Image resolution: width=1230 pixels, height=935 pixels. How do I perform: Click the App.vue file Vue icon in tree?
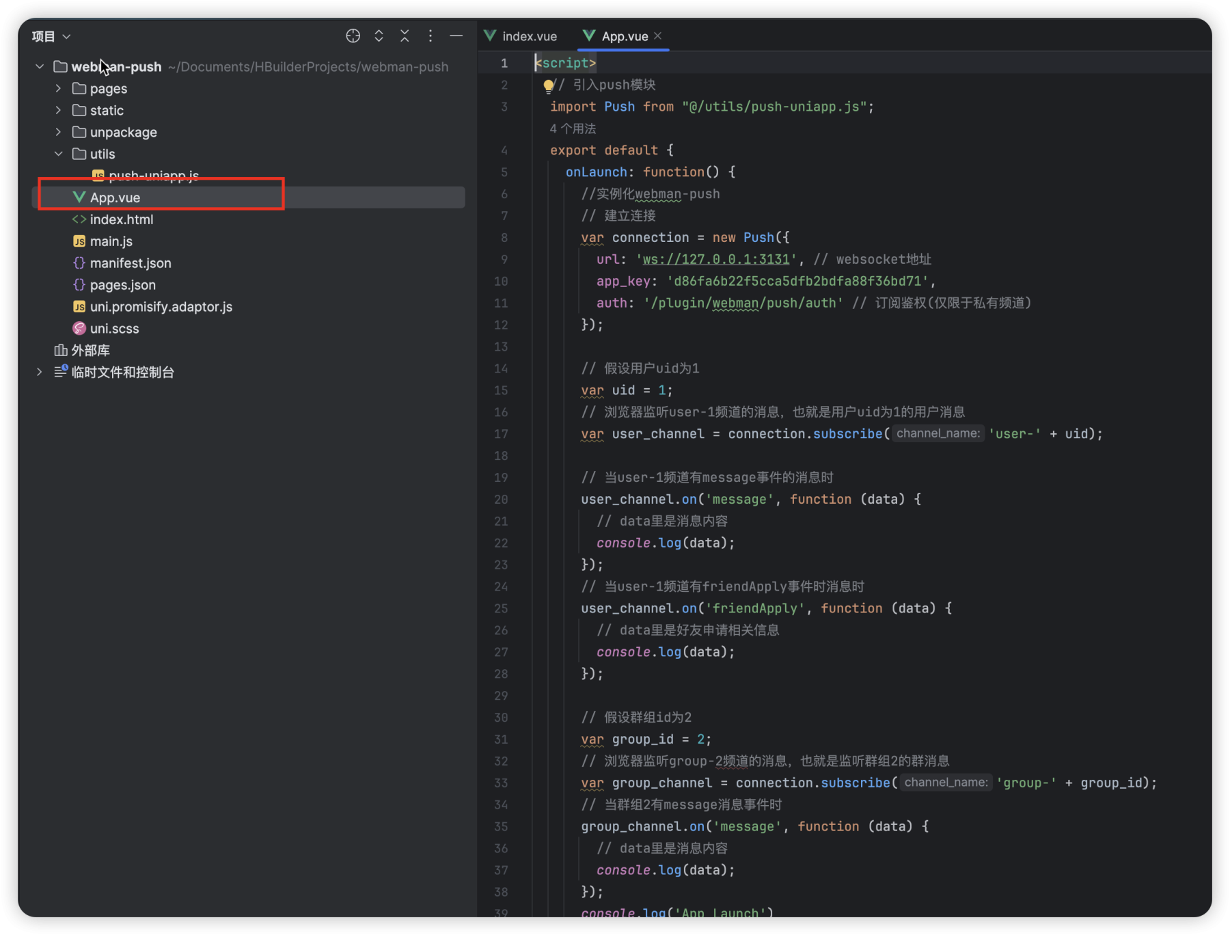[x=79, y=198]
